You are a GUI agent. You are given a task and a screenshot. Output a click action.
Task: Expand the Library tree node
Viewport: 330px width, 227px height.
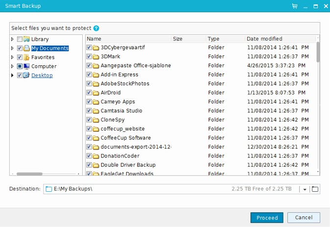tap(12, 39)
